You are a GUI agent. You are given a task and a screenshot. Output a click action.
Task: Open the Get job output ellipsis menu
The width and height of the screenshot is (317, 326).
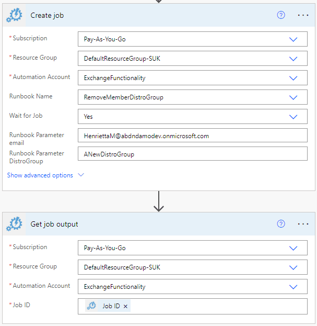(x=303, y=224)
